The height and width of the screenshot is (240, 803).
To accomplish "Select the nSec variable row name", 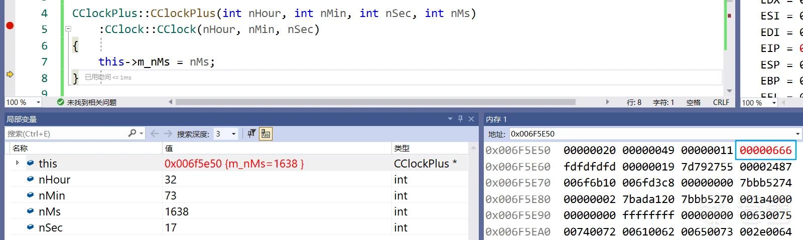I will (x=51, y=227).
